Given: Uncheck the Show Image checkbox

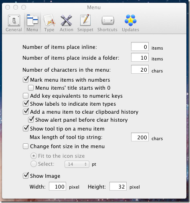Looking at the screenshot, I should [x=26, y=176].
